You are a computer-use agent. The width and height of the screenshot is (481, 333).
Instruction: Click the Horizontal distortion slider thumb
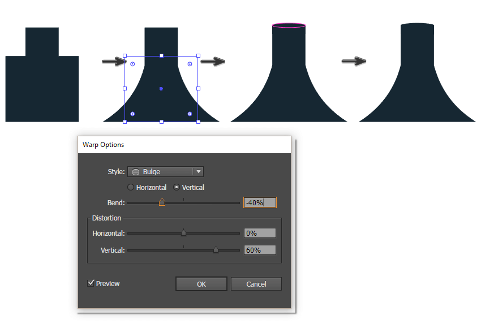(x=183, y=232)
